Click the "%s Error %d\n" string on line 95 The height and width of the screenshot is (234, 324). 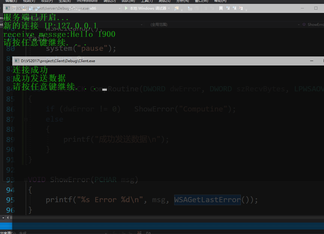(110, 200)
